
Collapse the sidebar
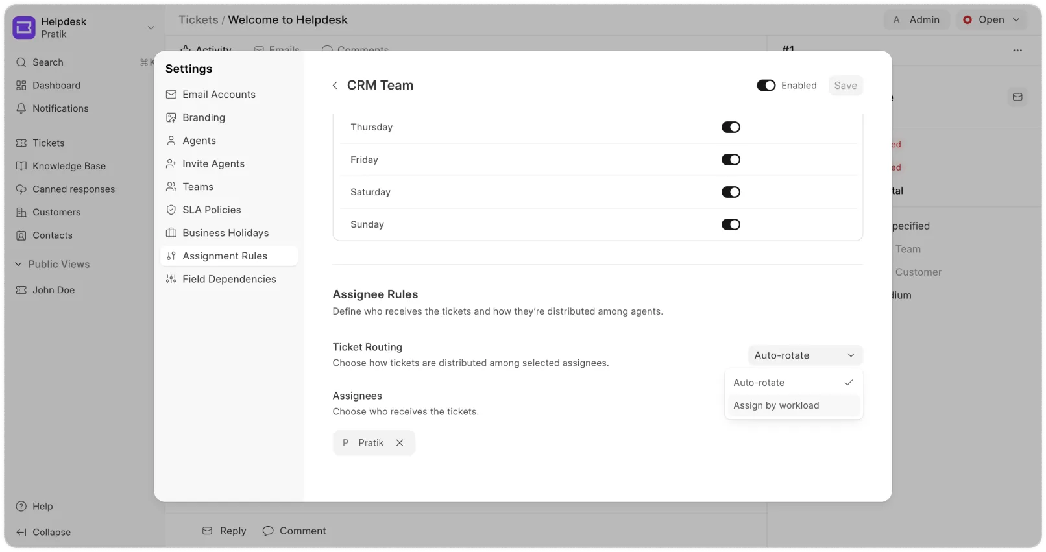[x=43, y=532]
